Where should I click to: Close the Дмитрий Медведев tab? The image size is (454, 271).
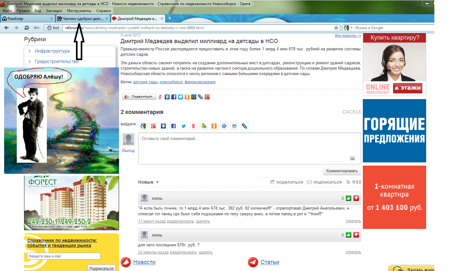162,18
